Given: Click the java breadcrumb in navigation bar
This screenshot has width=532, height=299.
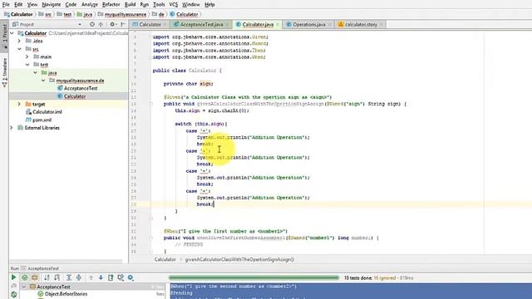Looking at the screenshot, I should 87,14.
